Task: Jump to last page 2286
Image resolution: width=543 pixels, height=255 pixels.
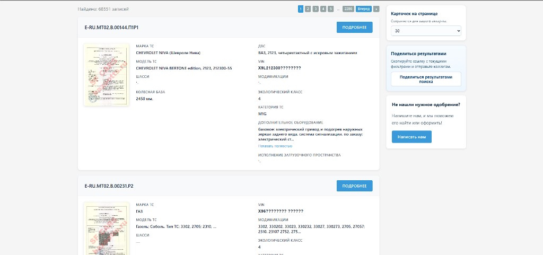Action: (x=348, y=9)
